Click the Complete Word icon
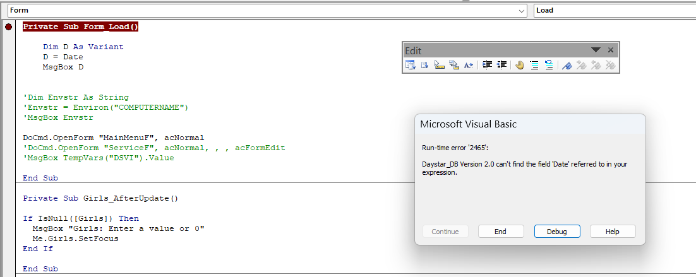The image size is (696, 277). click(x=469, y=65)
